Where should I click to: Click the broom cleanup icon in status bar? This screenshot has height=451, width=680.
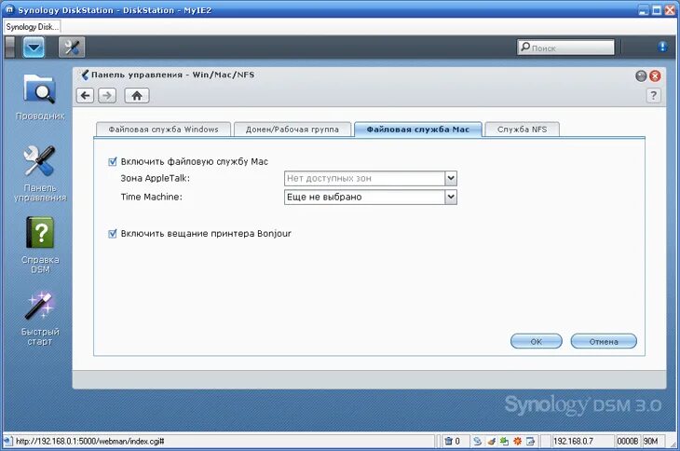pos(491,441)
